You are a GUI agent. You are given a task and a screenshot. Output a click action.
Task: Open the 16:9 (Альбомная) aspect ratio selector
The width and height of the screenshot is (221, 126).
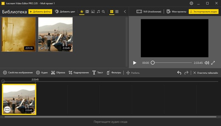(149, 11)
